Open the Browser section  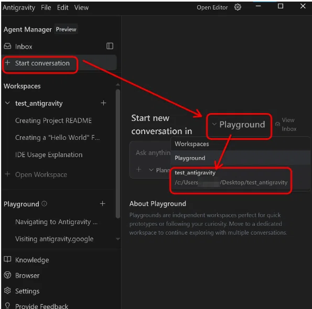27,275
